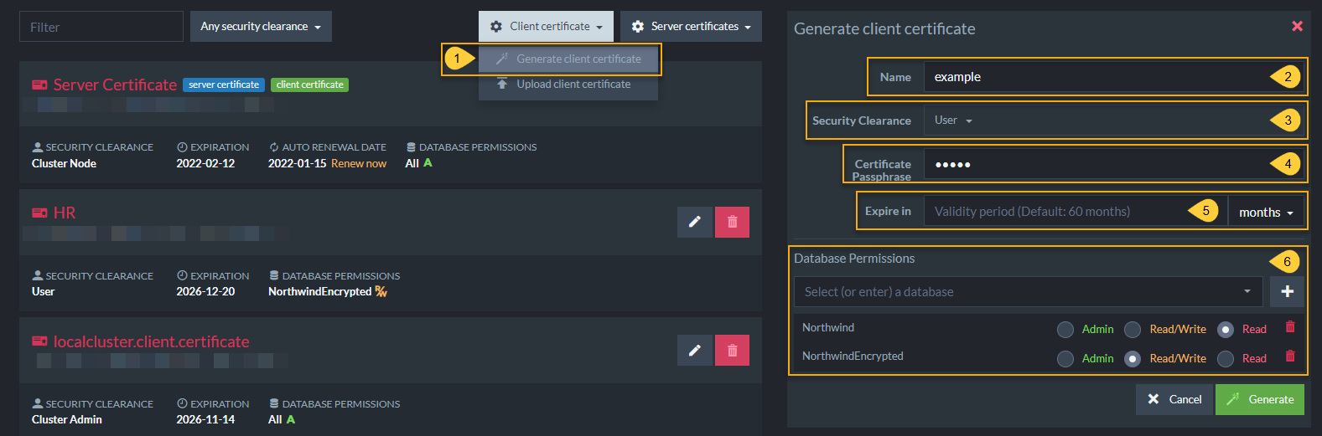Choose Generate client certificate menu item
1322x436 pixels.
(x=568, y=59)
